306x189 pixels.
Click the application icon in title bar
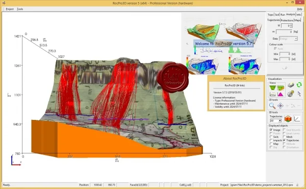(x=4, y=3)
